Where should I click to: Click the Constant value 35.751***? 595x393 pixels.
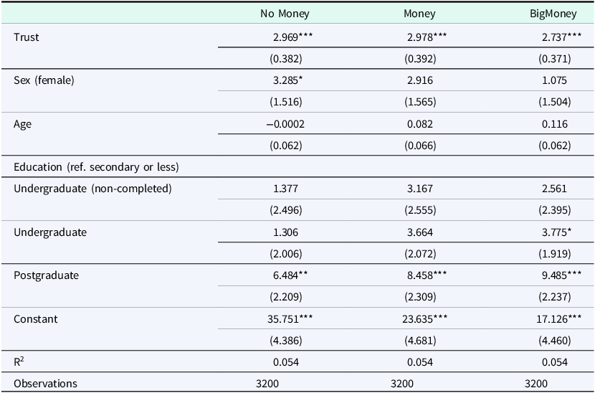click(290, 318)
